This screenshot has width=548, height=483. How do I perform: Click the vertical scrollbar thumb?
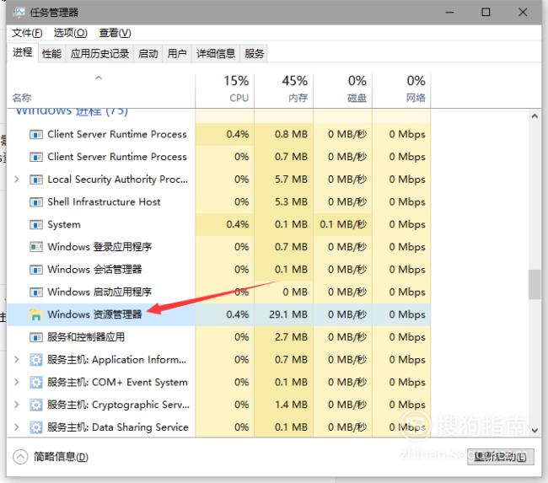pyautogui.click(x=535, y=284)
